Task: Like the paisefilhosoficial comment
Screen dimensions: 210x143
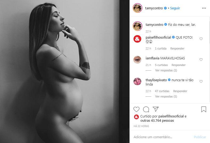Action: (x=201, y=39)
